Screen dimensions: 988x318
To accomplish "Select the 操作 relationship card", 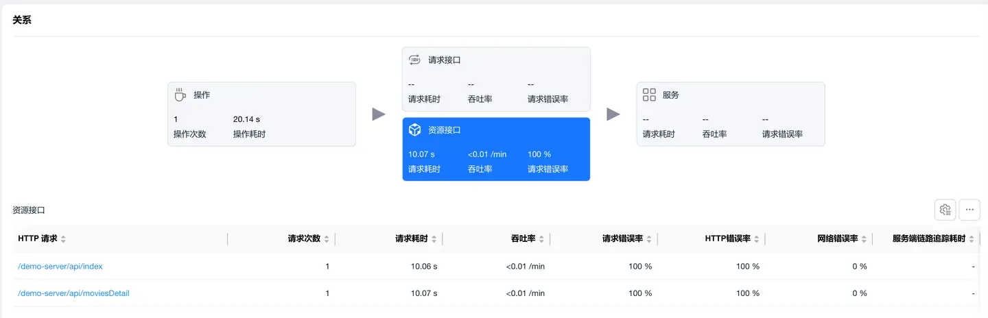I will [261, 114].
